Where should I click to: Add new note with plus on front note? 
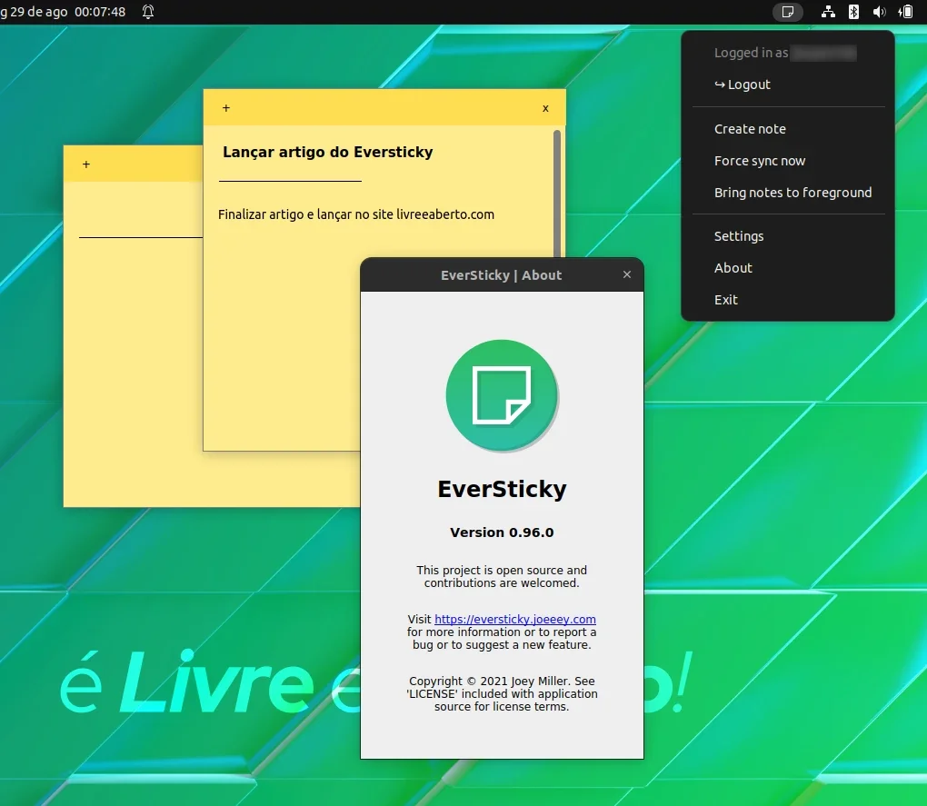225,108
